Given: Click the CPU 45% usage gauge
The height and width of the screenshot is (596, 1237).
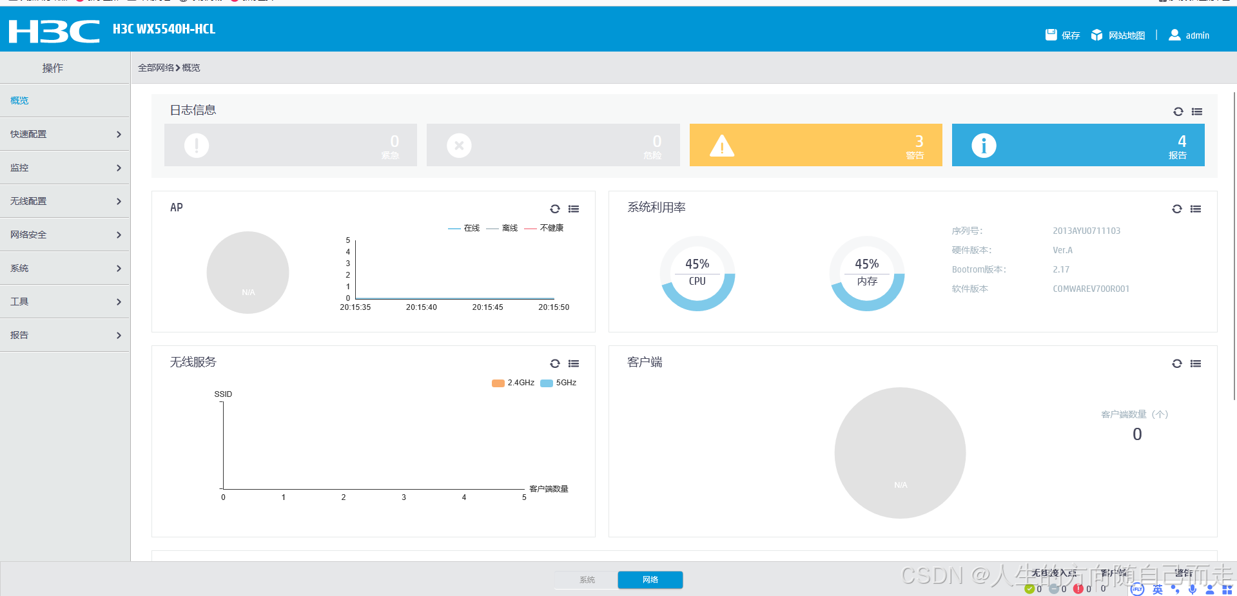Looking at the screenshot, I should (697, 273).
